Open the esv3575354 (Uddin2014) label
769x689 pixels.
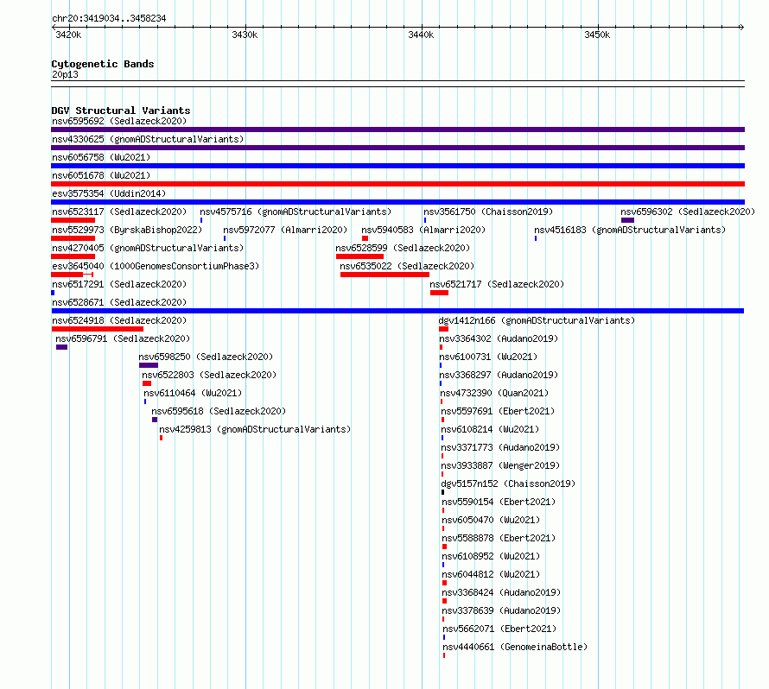point(109,193)
